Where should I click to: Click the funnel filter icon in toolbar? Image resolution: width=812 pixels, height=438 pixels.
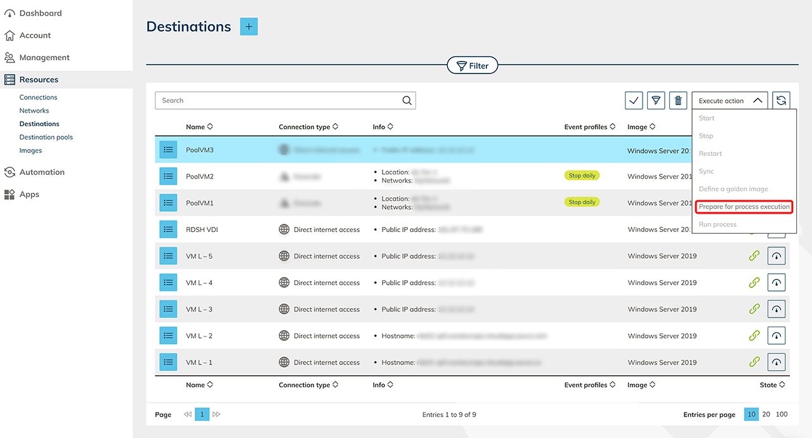(x=656, y=100)
